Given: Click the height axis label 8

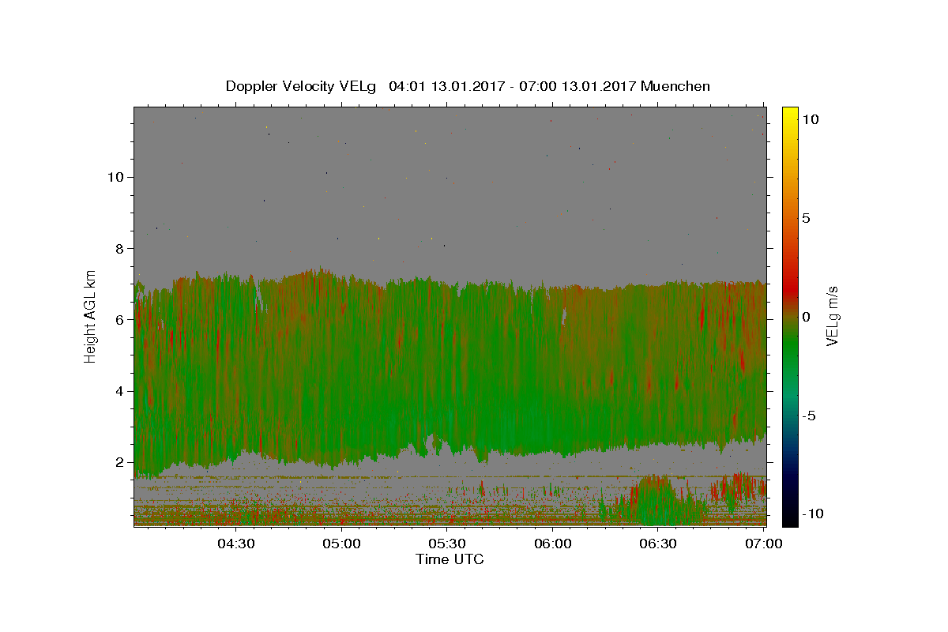Looking at the screenshot, I should pyautogui.click(x=118, y=248).
